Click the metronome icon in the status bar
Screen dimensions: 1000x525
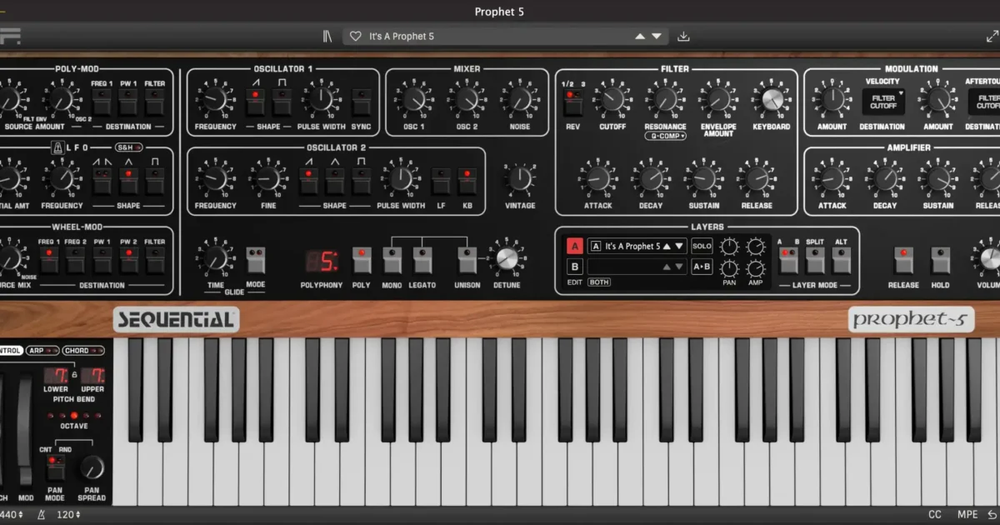(x=42, y=515)
